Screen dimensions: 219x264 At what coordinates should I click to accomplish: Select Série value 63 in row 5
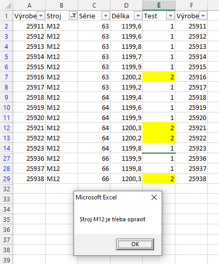[94, 56]
